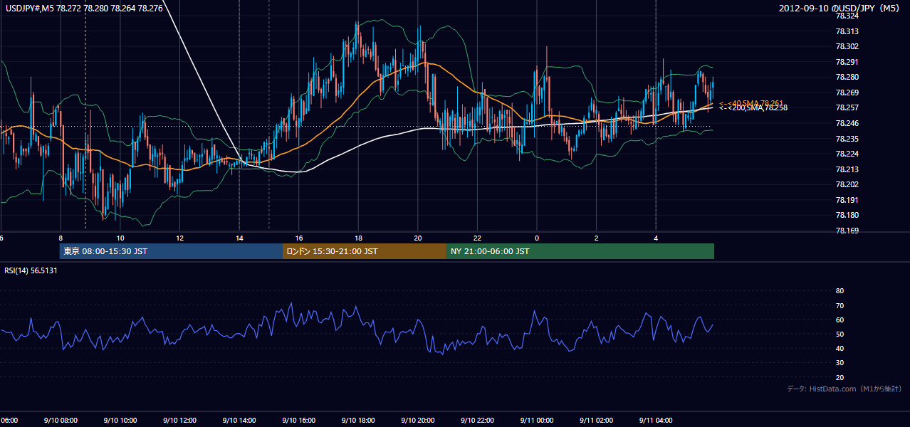This screenshot has width=910, height=427.
Task: Click price axis label 78.180
Action: coord(847,215)
